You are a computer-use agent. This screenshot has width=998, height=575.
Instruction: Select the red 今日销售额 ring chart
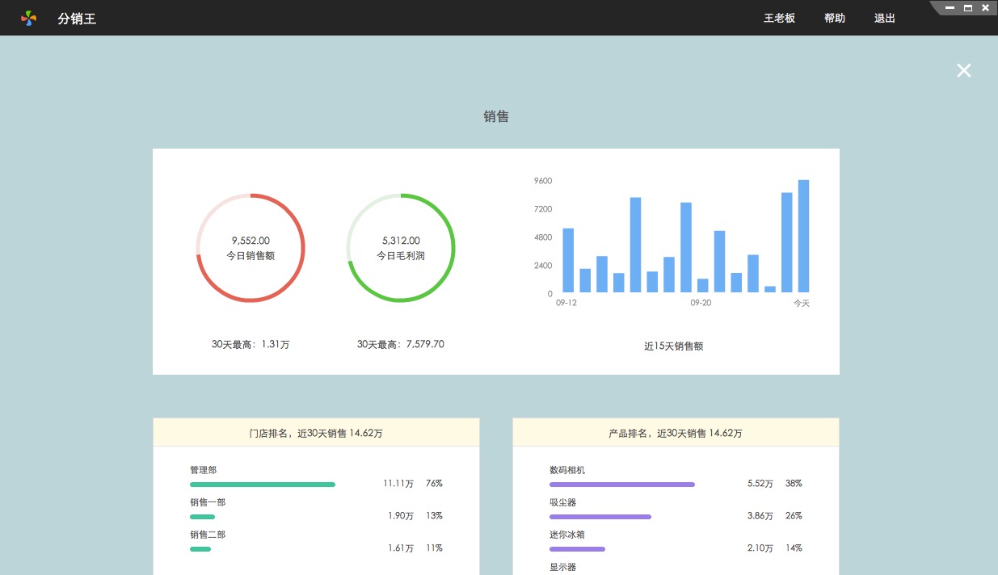[251, 248]
